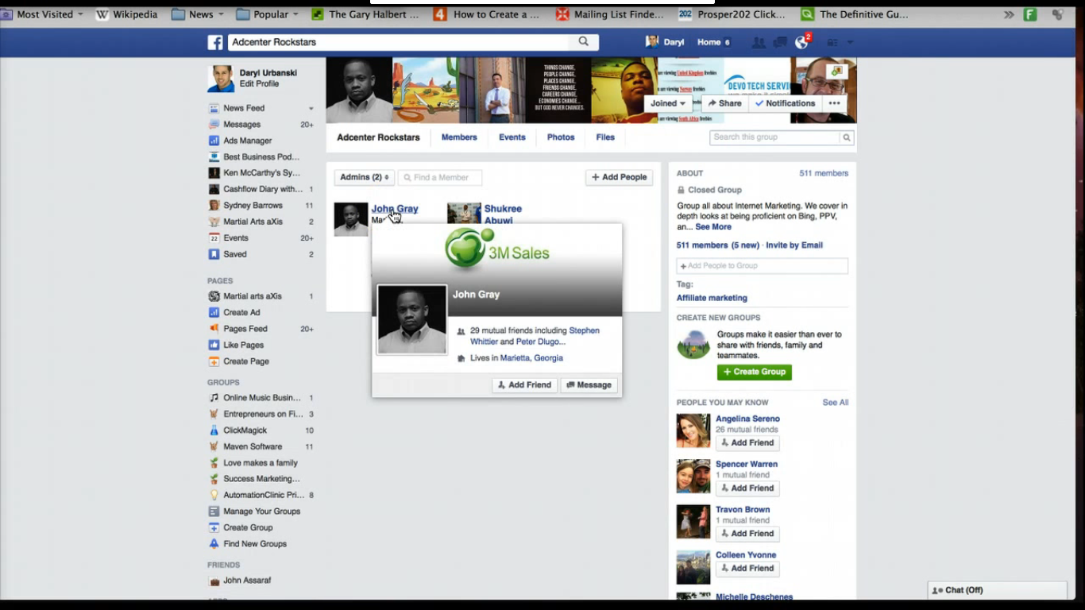This screenshot has width=1085, height=610.
Task: Switch to the Files tab
Action: (605, 137)
